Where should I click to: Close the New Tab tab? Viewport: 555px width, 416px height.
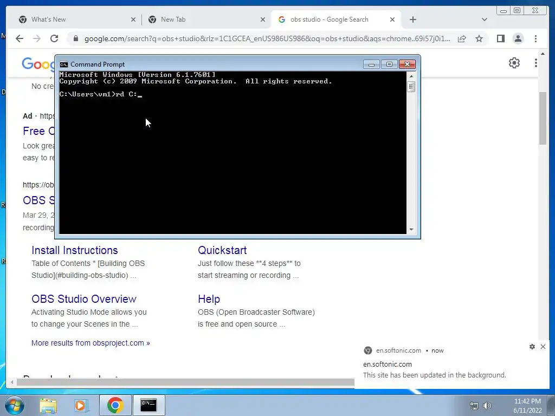click(263, 19)
